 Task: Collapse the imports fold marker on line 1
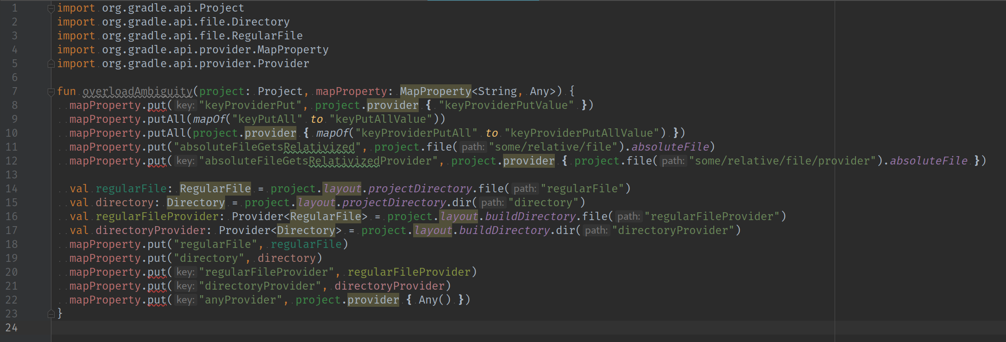pos(51,8)
